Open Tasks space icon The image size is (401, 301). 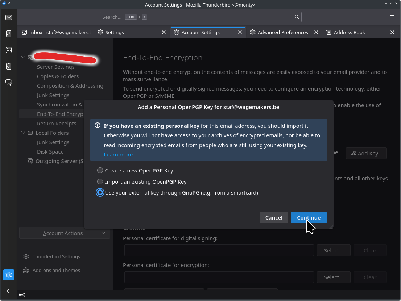[9, 66]
